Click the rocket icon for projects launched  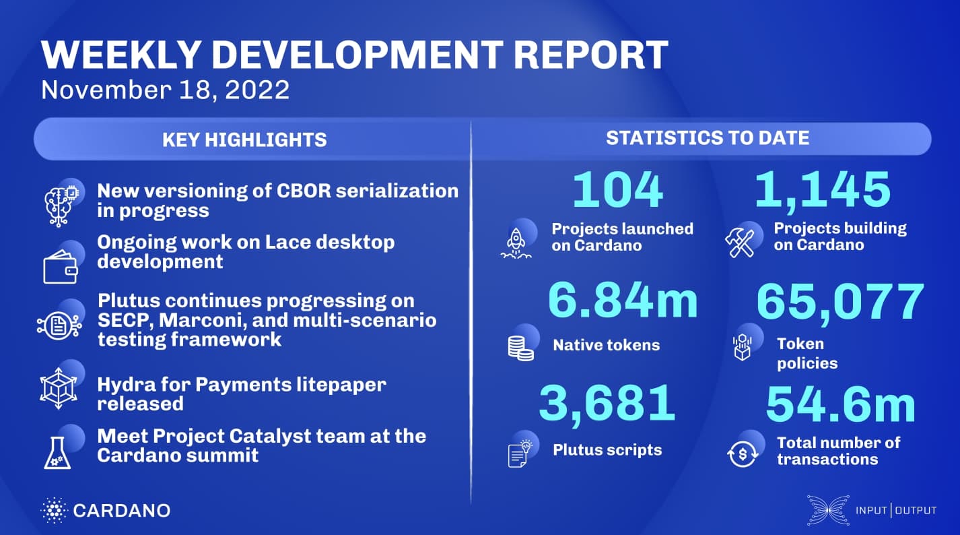pos(516,243)
